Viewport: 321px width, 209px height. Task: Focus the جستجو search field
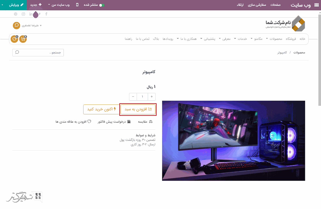click(38, 53)
